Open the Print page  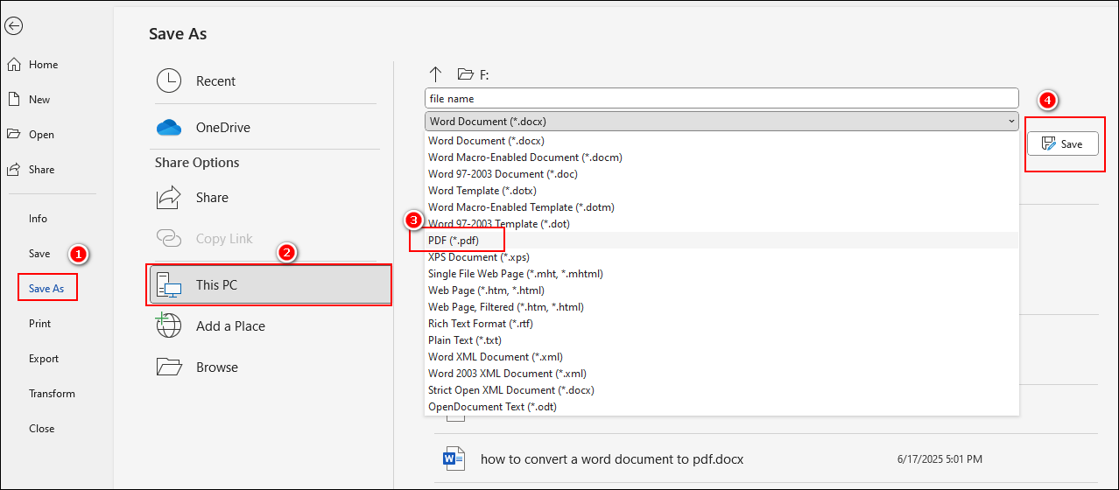[x=39, y=324]
